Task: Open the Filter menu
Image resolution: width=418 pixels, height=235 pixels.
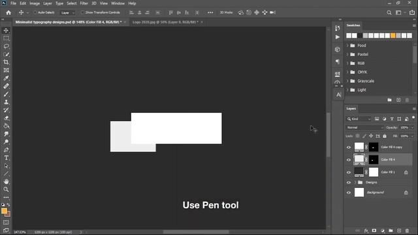Action: [84, 3]
